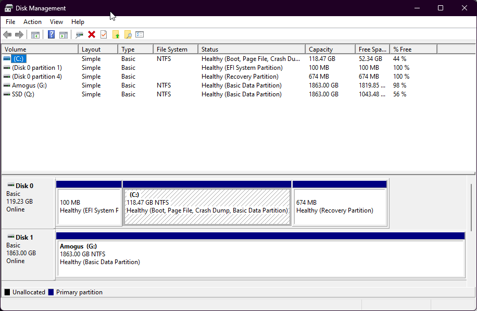Viewport: 477px width, 311px height.
Task: Open the File menu
Action: tap(10, 22)
